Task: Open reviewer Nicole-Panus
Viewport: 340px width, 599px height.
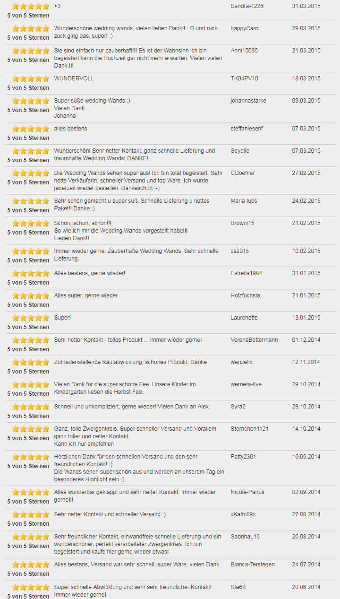Action: (x=248, y=492)
